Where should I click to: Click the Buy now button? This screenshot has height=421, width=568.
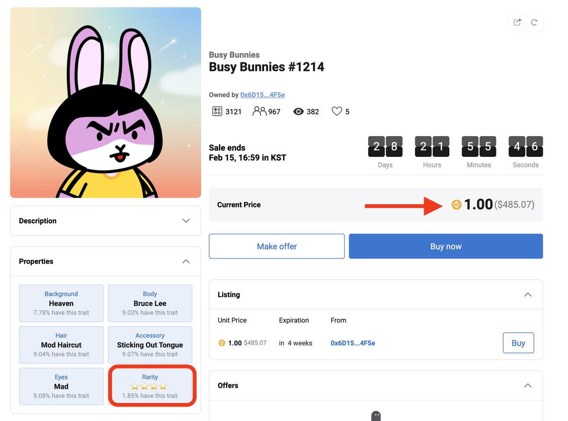pyautogui.click(x=445, y=246)
